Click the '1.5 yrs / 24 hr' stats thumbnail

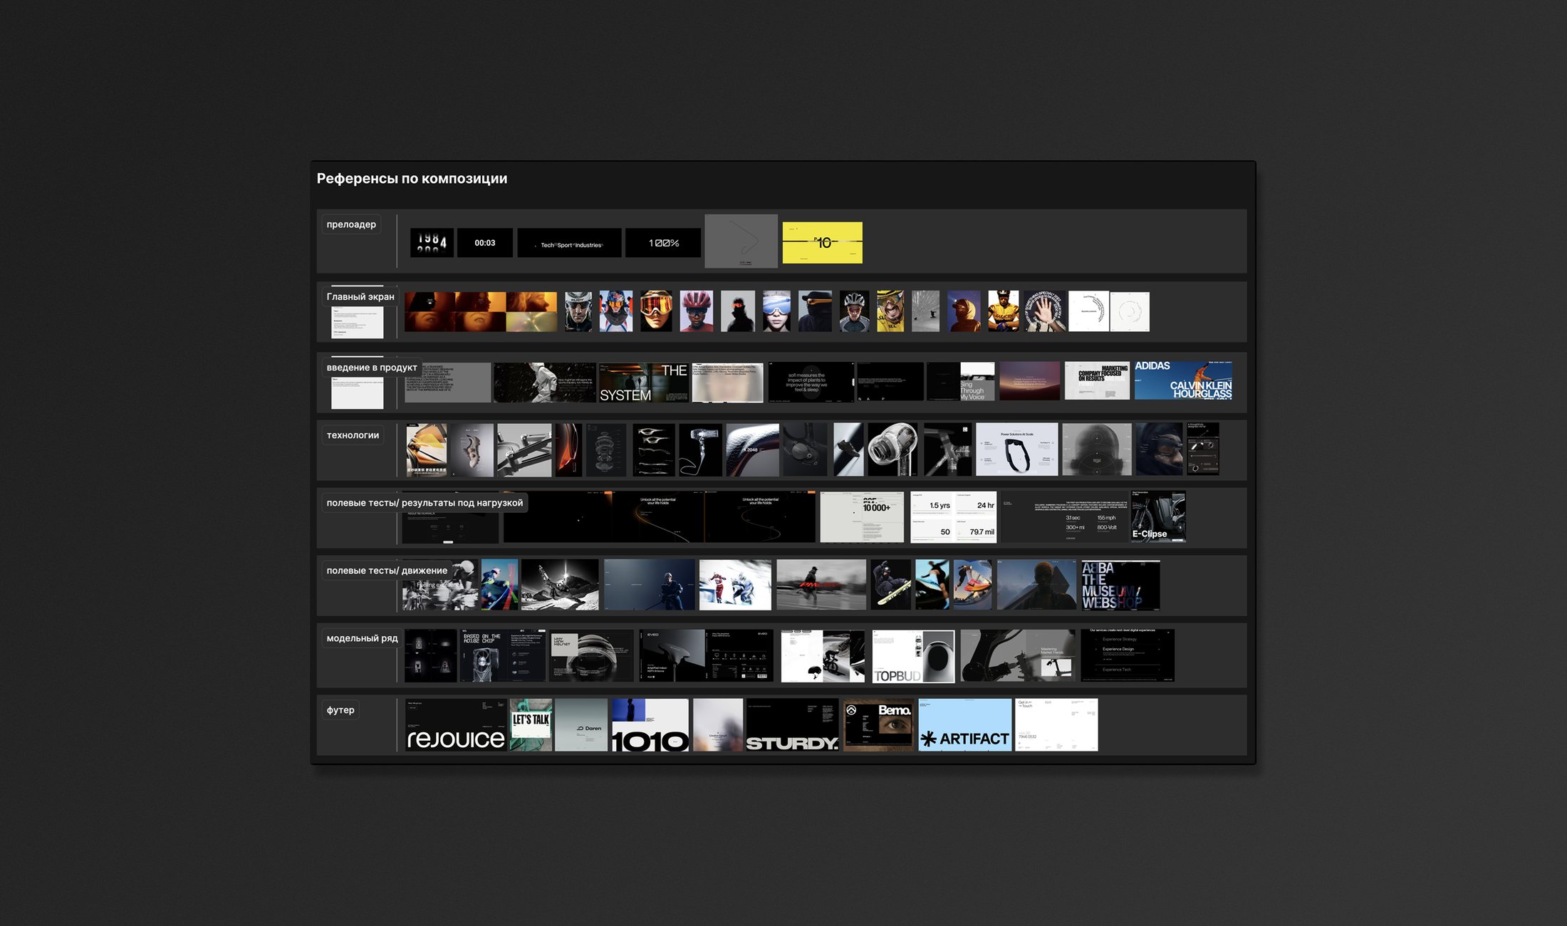(954, 517)
